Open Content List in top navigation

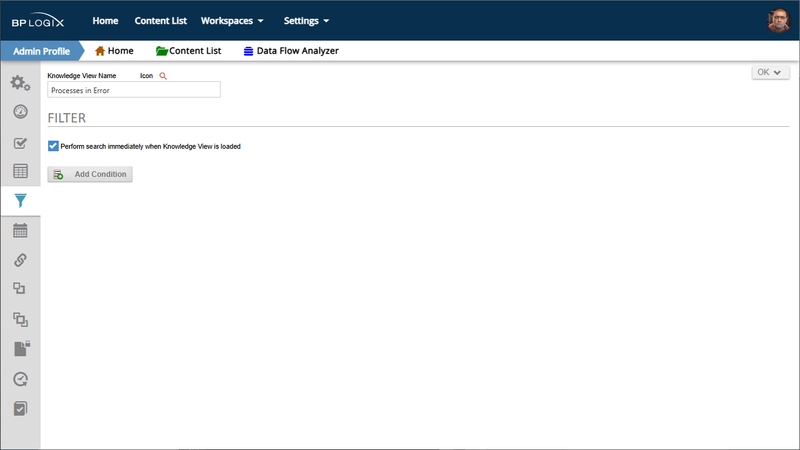click(x=161, y=21)
